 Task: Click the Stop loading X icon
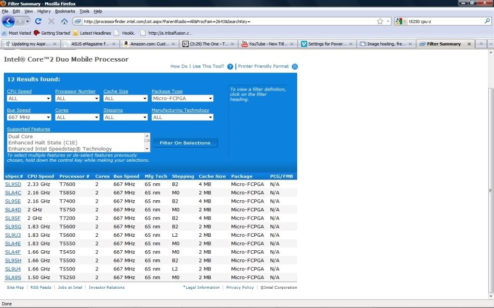tap(51, 21)
